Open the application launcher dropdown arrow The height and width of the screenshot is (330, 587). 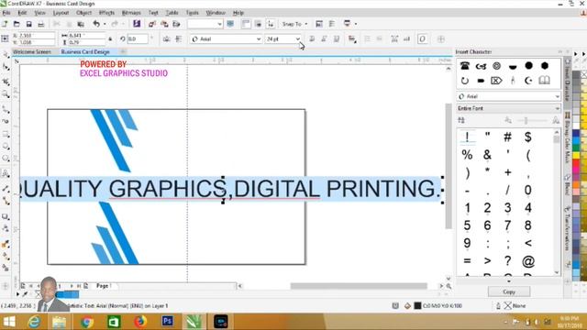click(x=355, y=24)
